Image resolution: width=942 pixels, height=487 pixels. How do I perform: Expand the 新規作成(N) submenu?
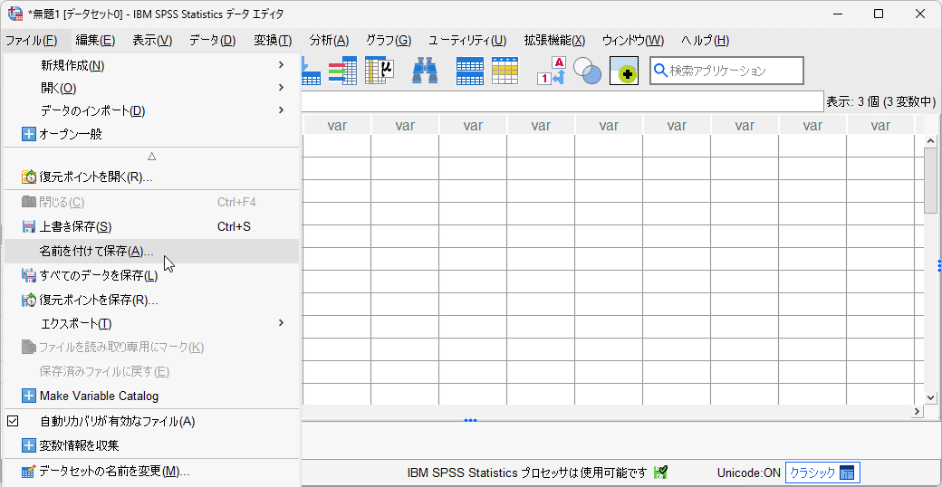click(151, 65)
